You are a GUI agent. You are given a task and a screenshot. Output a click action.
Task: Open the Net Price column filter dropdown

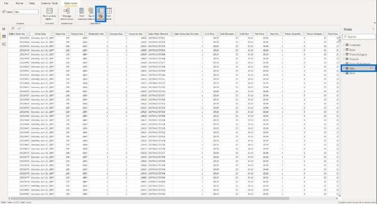(x=267, y=34)
